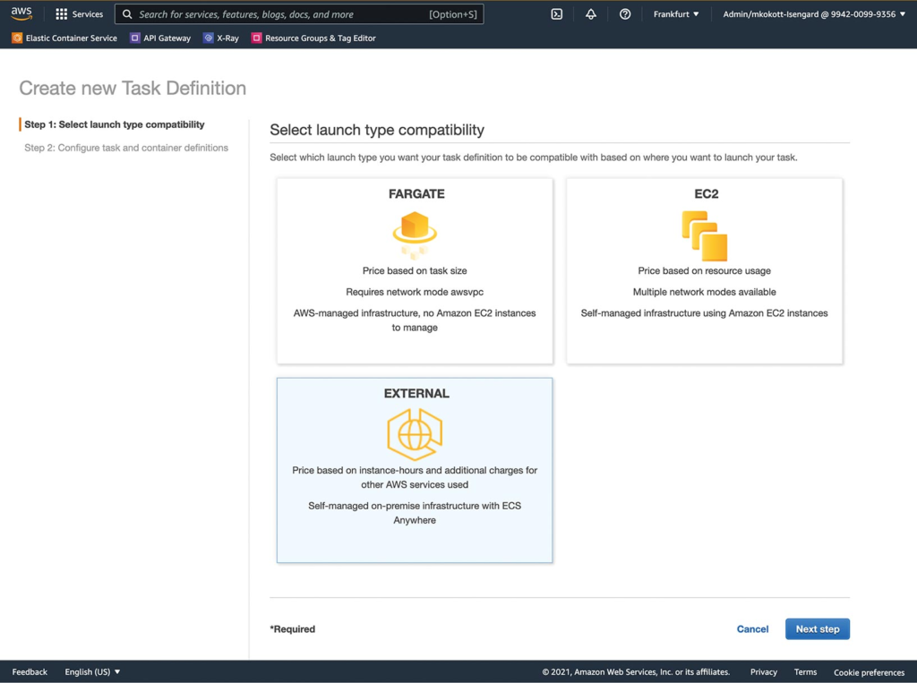Click the EC2 stacked squares icon
The height and width of the screenshot is (683, 917).
pos(705,235)
